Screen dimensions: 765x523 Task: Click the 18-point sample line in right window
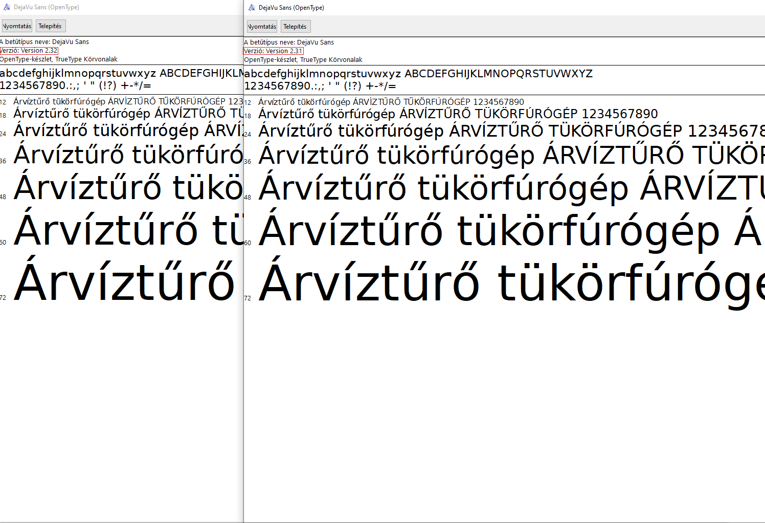(458, 114)
